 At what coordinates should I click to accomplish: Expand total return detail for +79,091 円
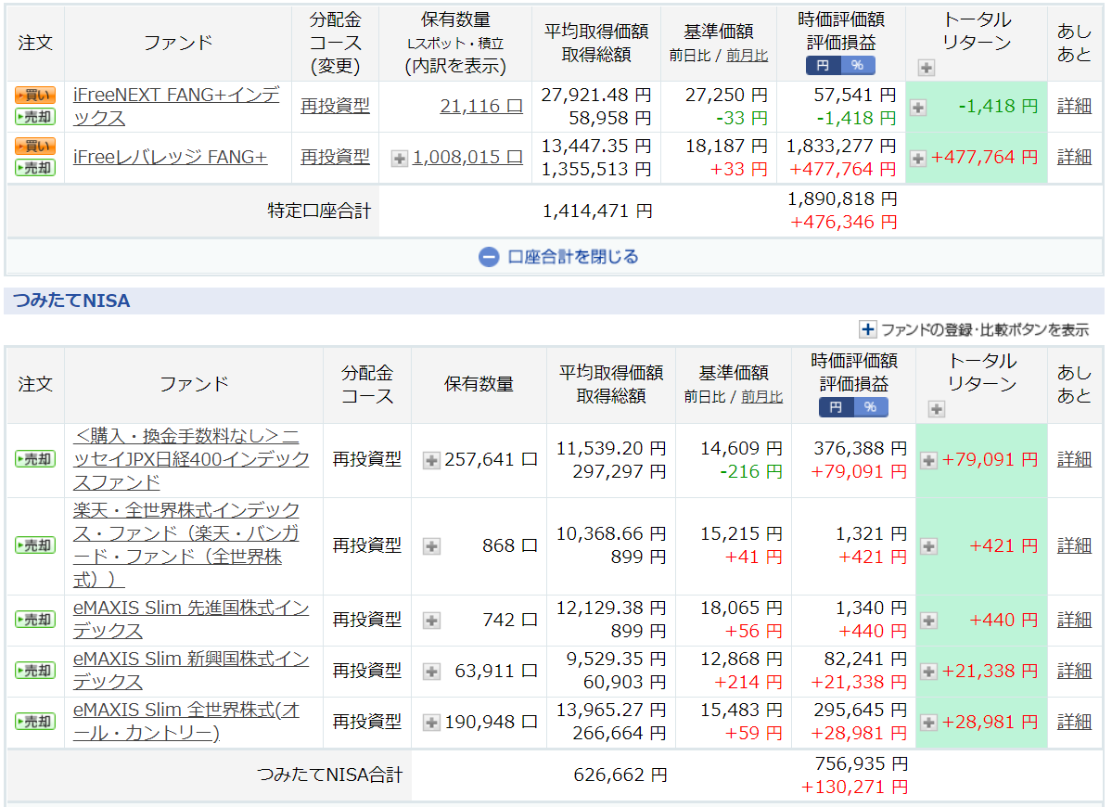click(928, 461)
